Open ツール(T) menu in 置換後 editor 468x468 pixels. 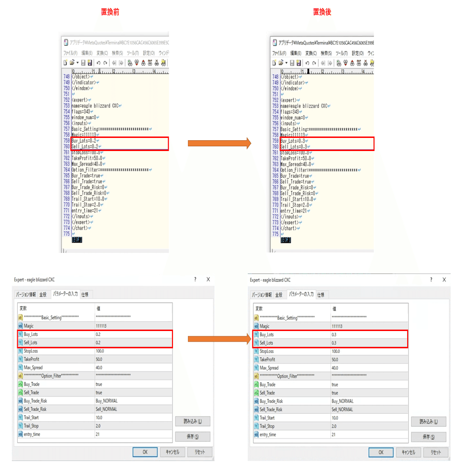coord(342,53)
